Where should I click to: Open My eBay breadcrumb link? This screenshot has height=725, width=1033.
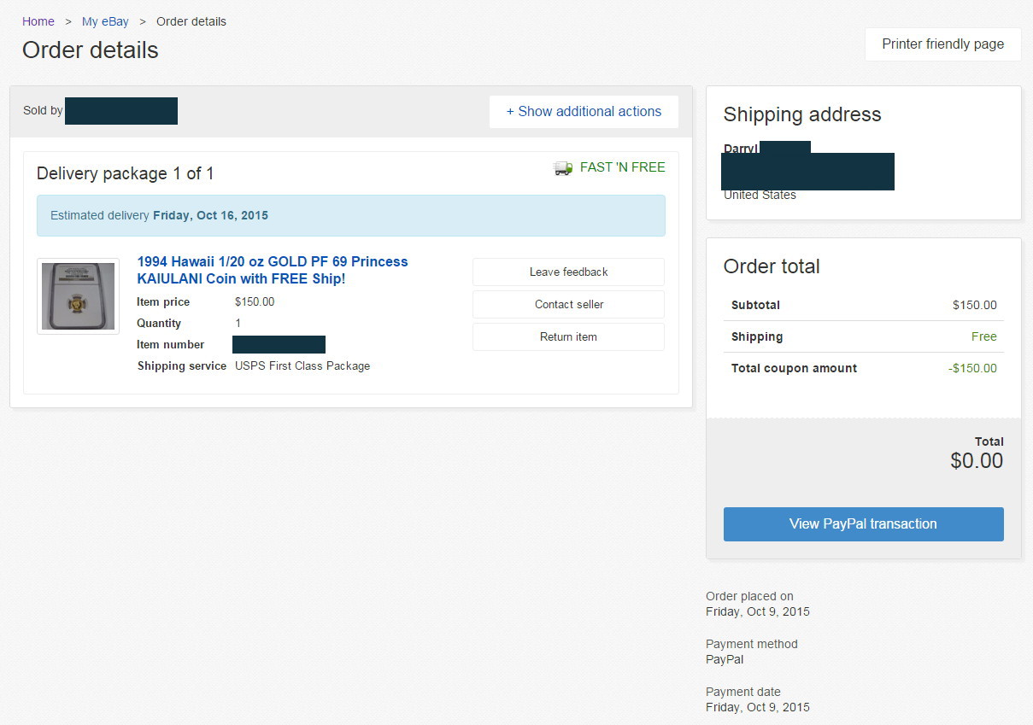pos(105,21)
